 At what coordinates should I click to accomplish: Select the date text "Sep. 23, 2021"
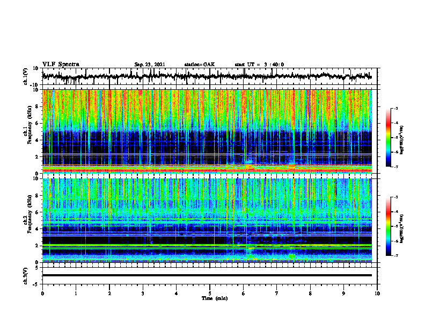tap(150, 65)
